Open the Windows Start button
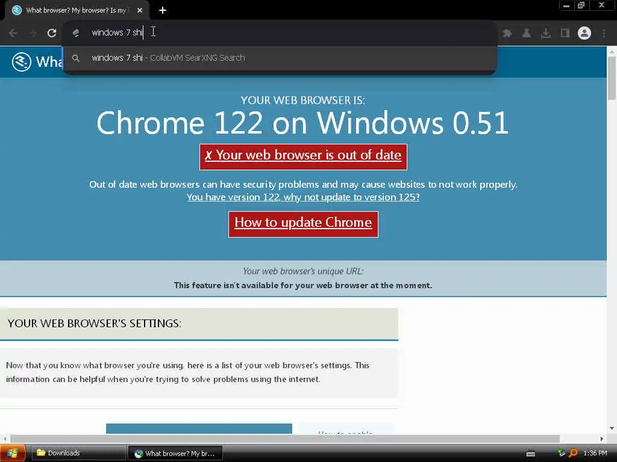The width and height of the screenshot is (617, 462). (x=13, y=453)
